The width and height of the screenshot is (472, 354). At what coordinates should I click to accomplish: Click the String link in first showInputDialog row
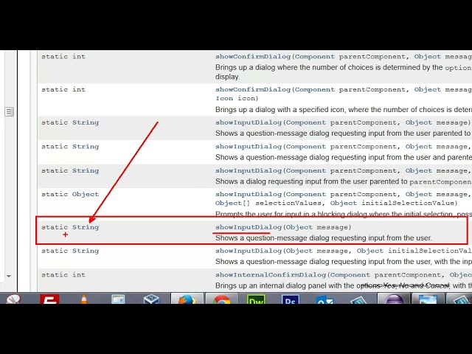pyautogui.click(x=86, y=122)
